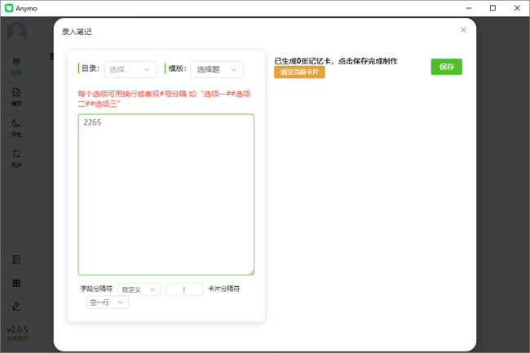530x353 pixels.
Task: Expand the 卡片分隔符 dropdown showing 空一行
Action: pos(107,302)
